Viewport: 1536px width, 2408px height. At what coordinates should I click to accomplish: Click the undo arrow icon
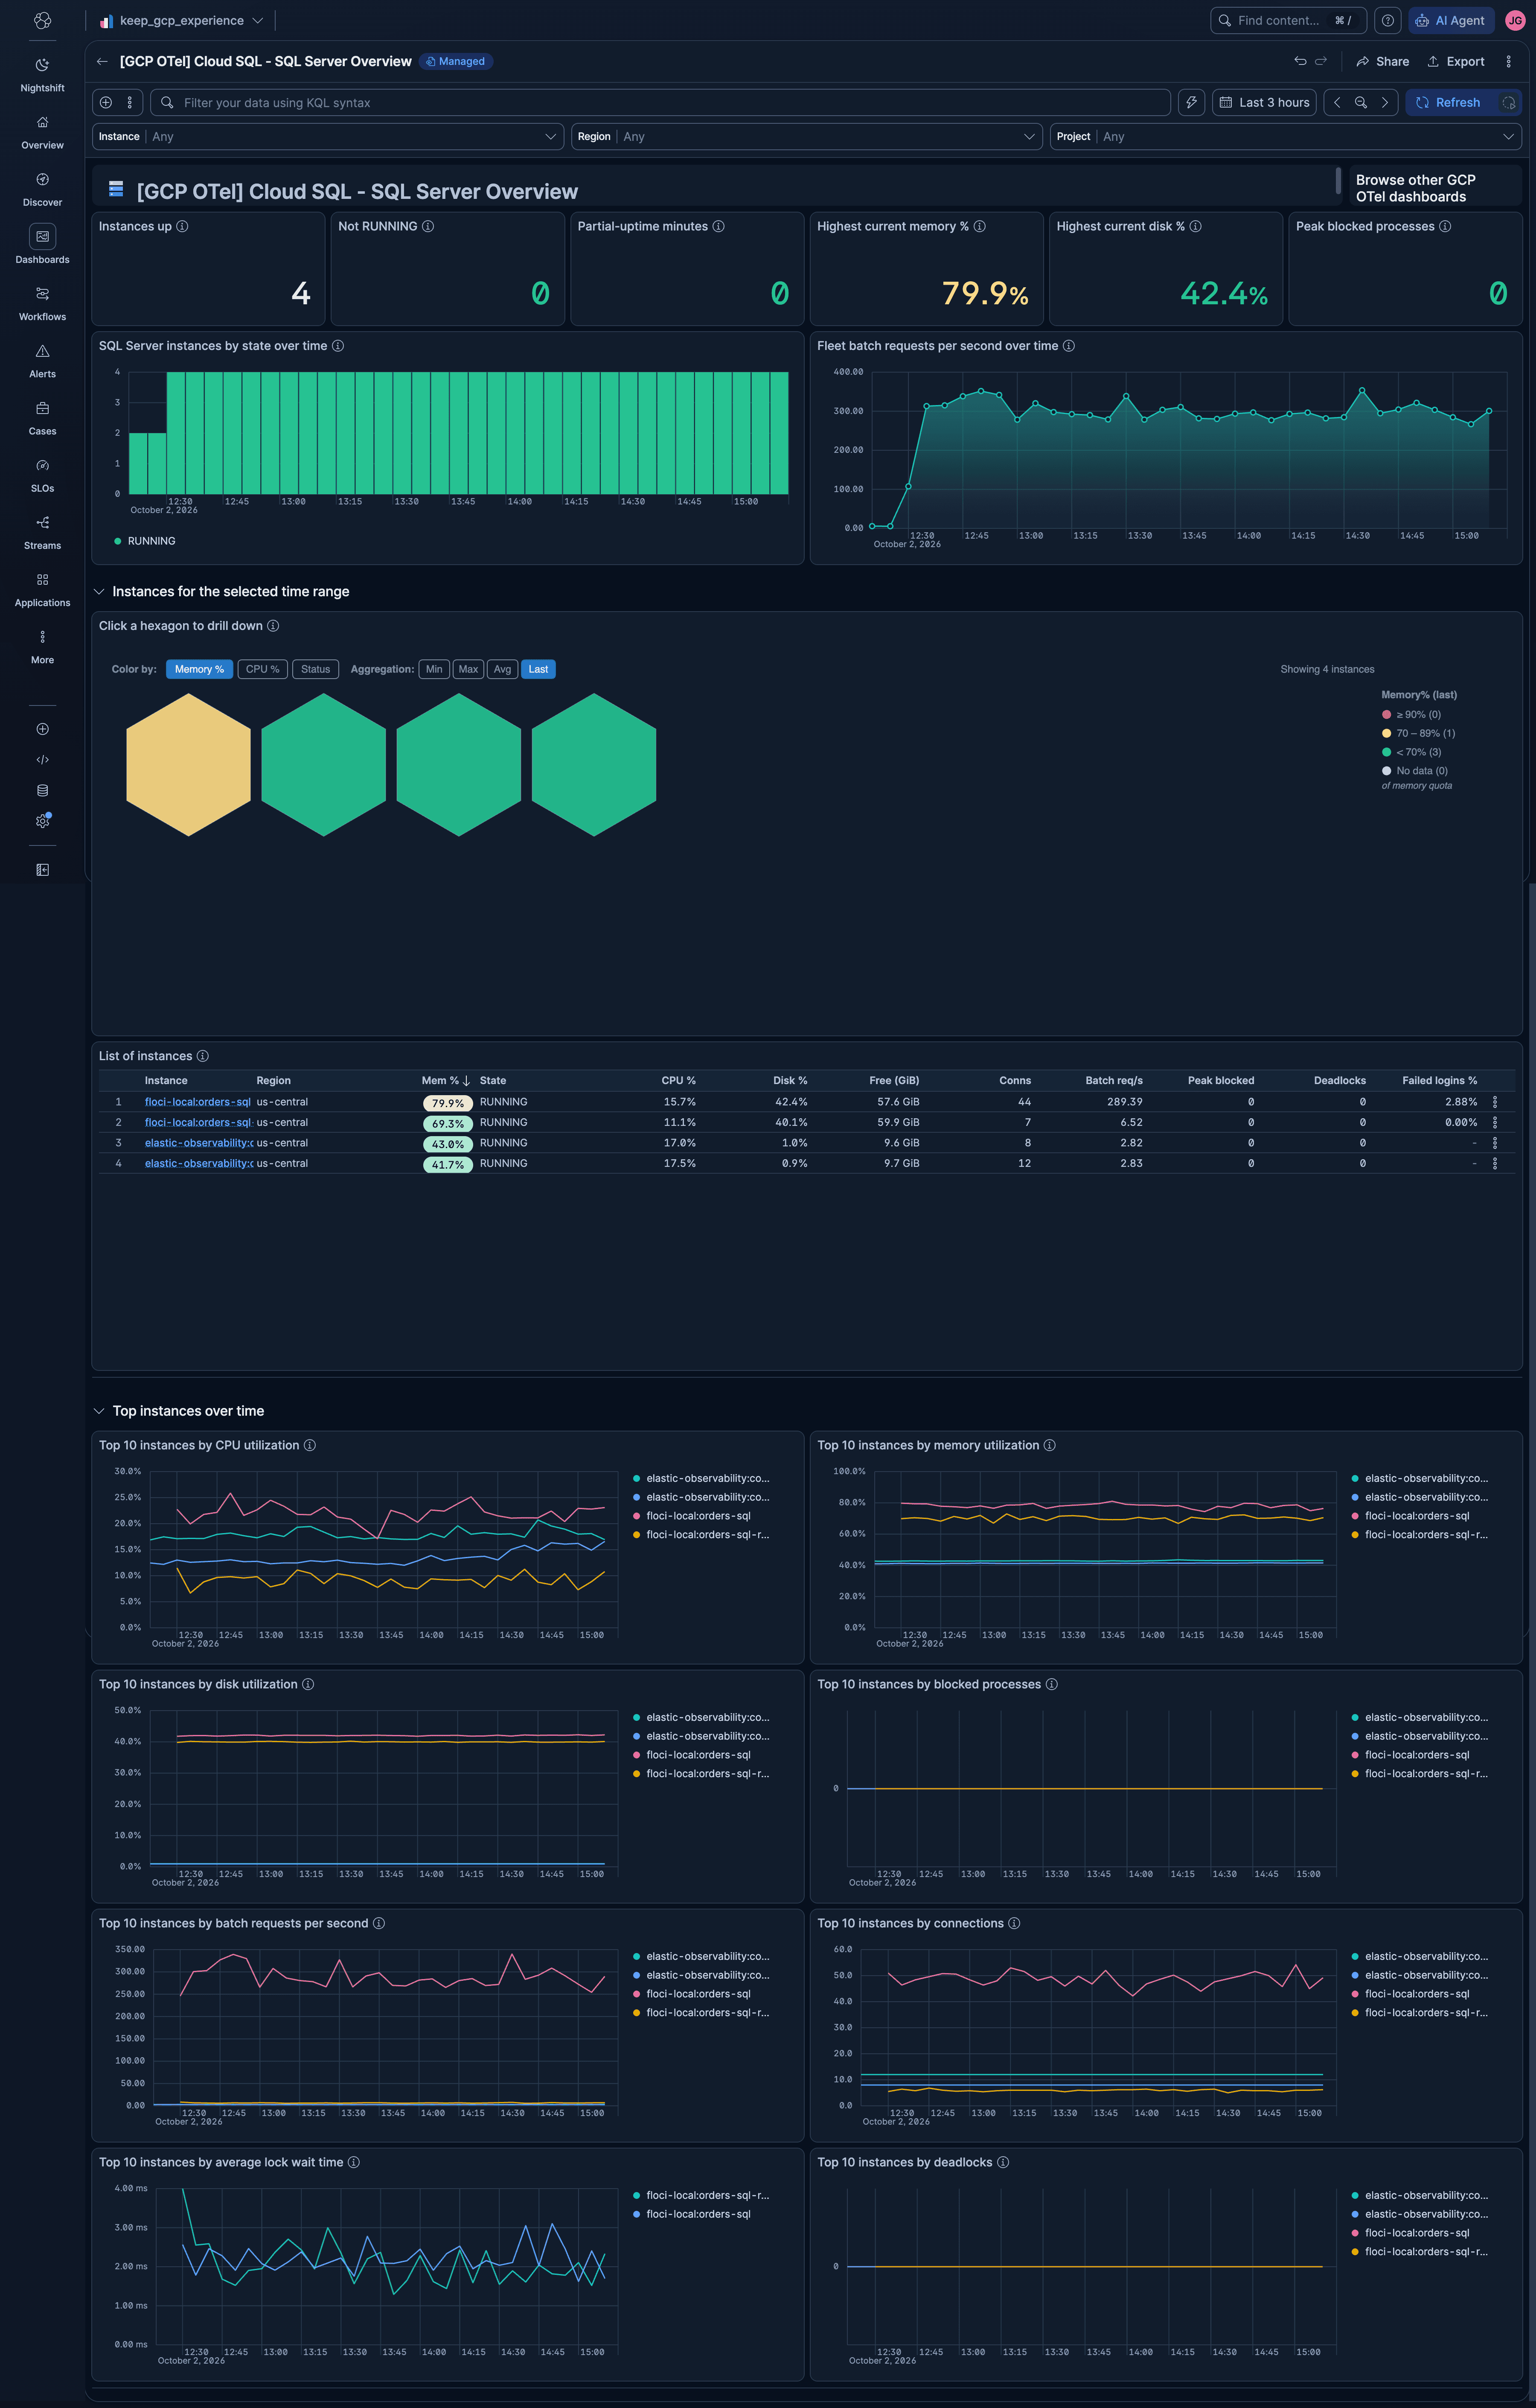tap(1300, 61)
